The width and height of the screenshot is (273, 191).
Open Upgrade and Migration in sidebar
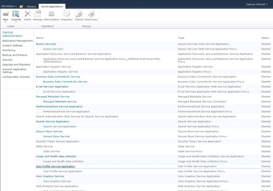[16, 64]
